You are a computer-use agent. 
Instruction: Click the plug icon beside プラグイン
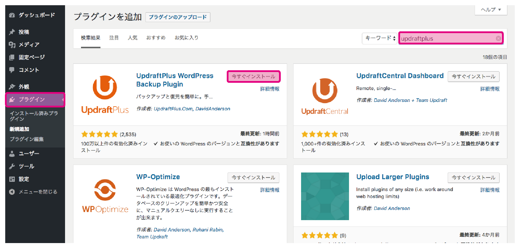[12, 100]
